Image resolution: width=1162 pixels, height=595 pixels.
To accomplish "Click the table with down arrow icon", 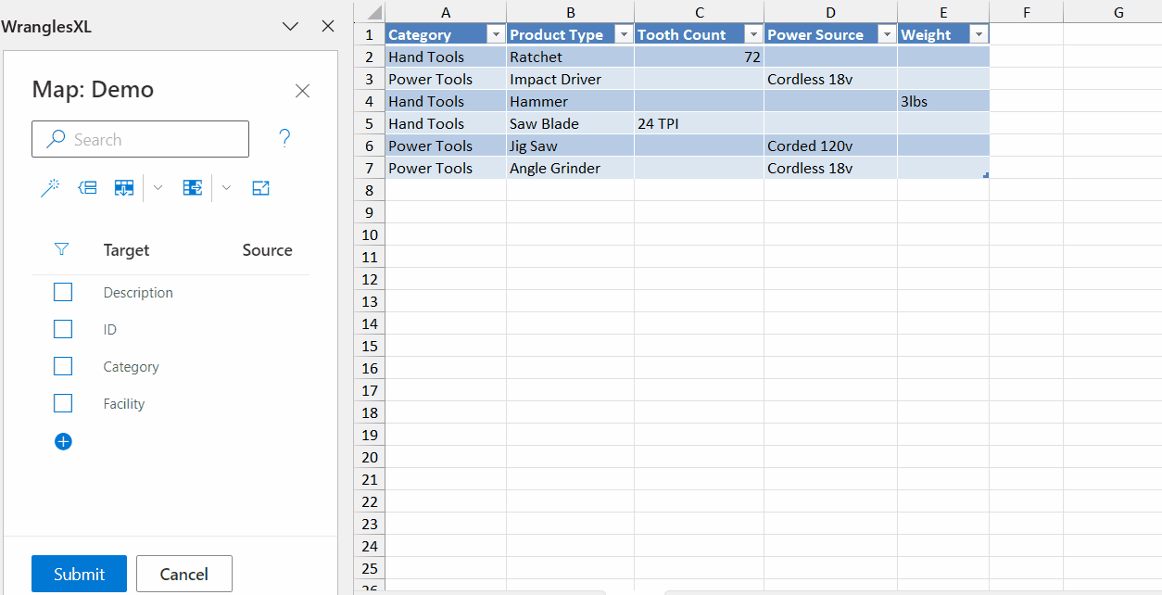I will click(x=124, y=188).
